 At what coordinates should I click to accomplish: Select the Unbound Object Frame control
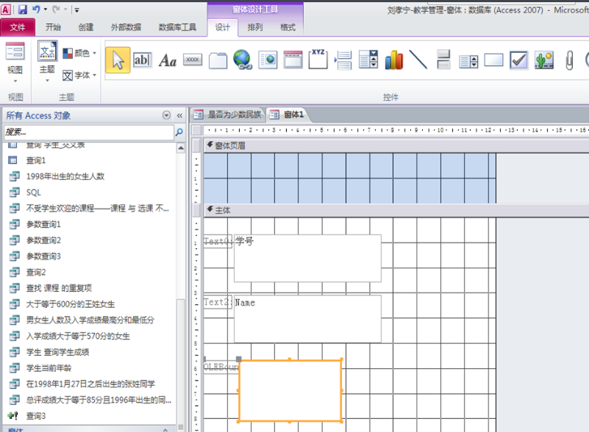[544, 60]
